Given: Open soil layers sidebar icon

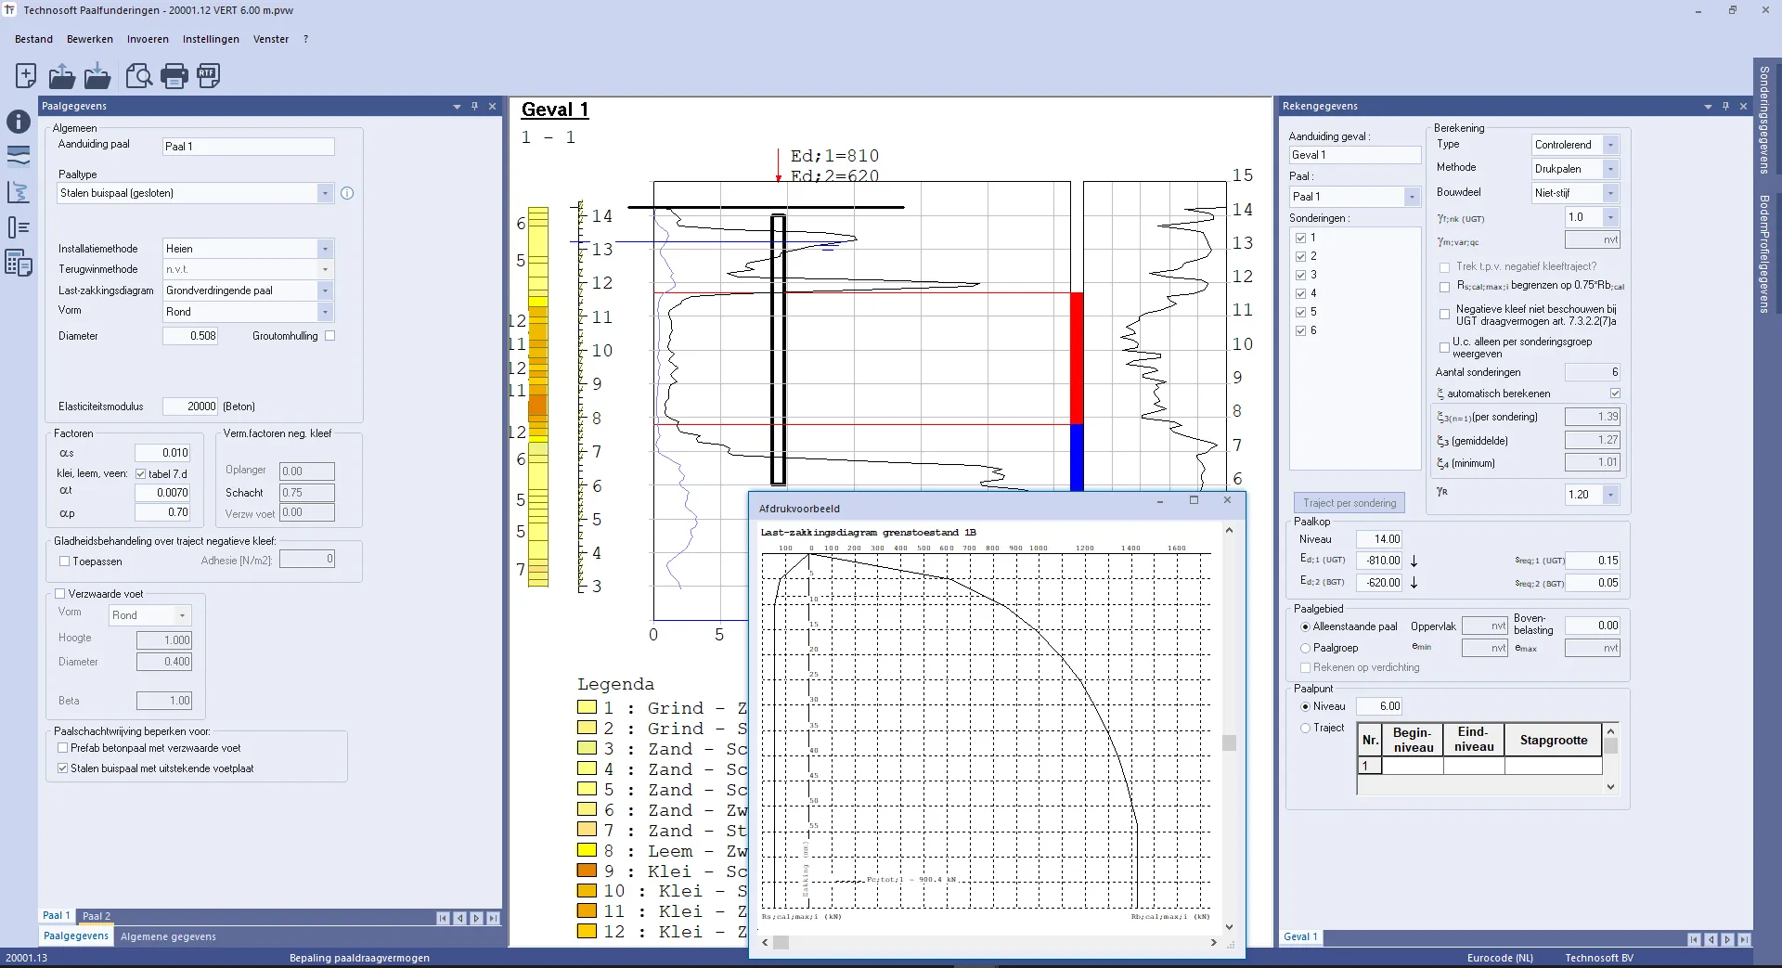Looking at the screenshot, I should pyautogui.click(x=19, y=155).
